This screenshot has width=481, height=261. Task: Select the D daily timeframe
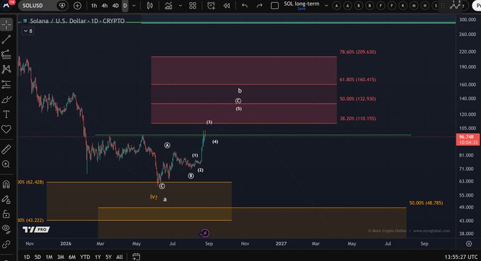125,6
